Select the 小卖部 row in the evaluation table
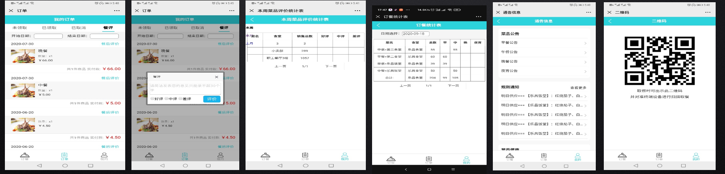The height and width of the screenshot is (174, 725). [306, 51]
